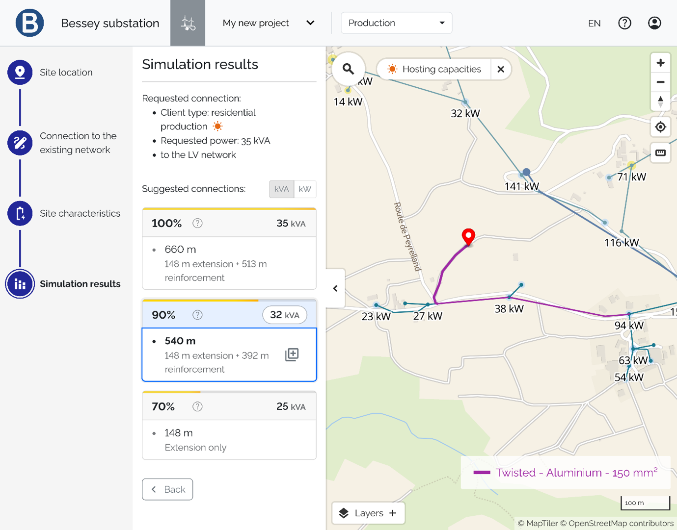The width and height of the screenshot is (677, 530).
Task: Collapse the side panel with arrow
Action: pyautogui.click(x=335, y=288)
